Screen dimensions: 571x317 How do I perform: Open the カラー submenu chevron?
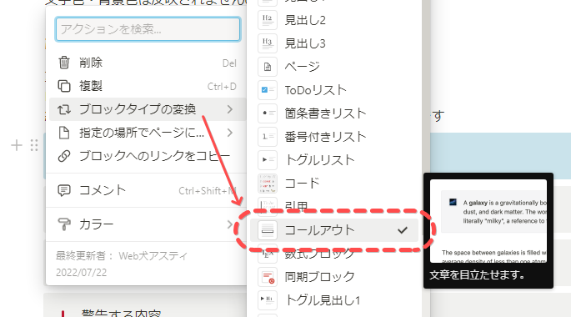coord(229,224)
